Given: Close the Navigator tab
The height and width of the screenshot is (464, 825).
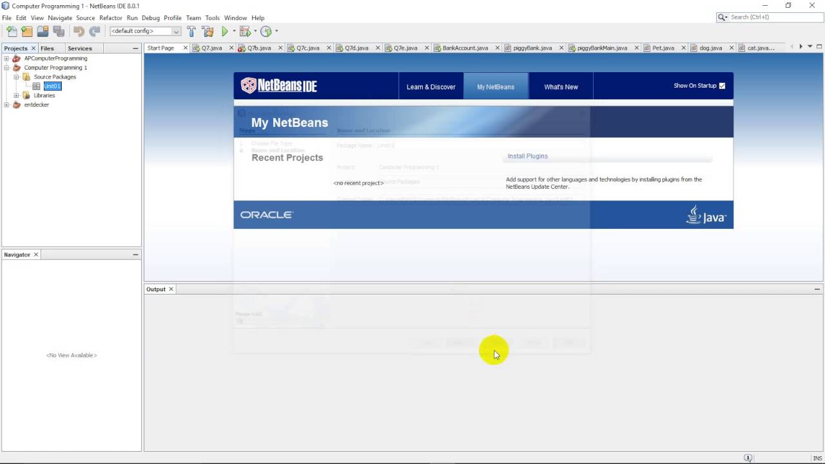Looking at the screenshot, I should pos(36,255).
